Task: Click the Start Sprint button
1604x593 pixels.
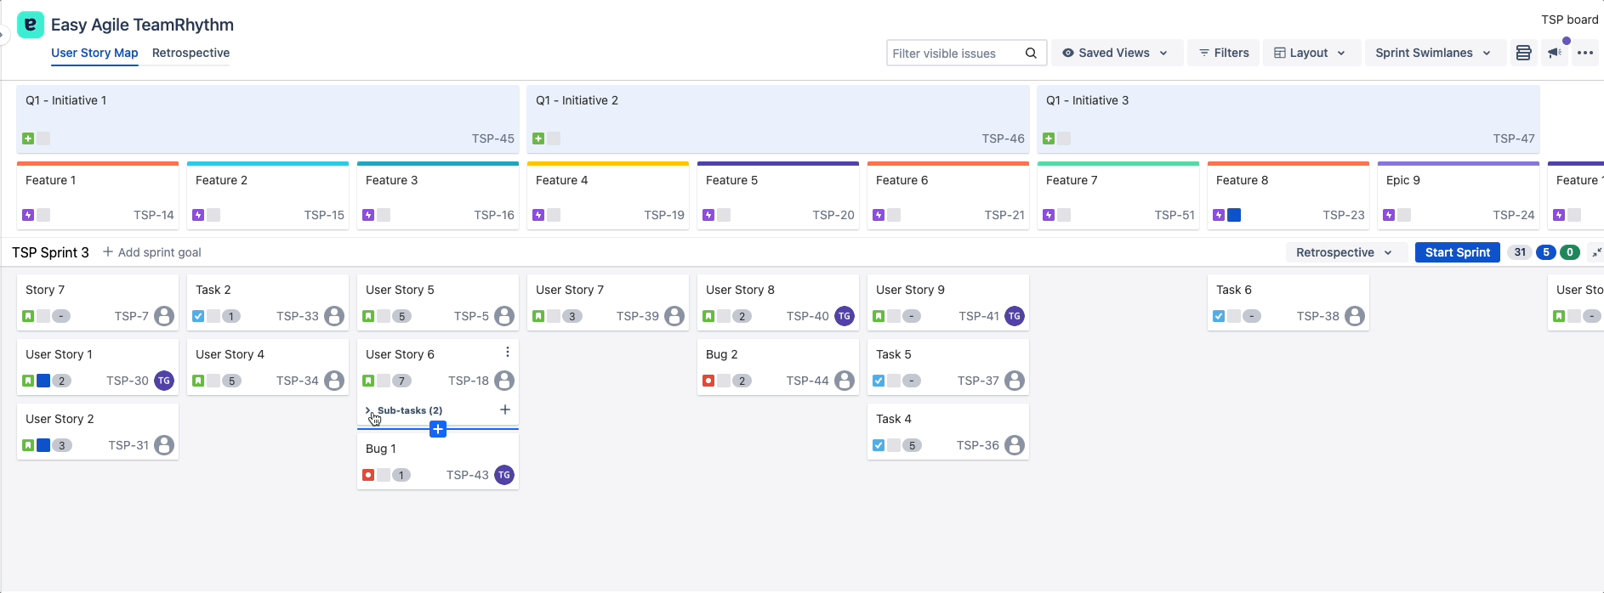Action: pyautogui.click(x=1457, y=252)
